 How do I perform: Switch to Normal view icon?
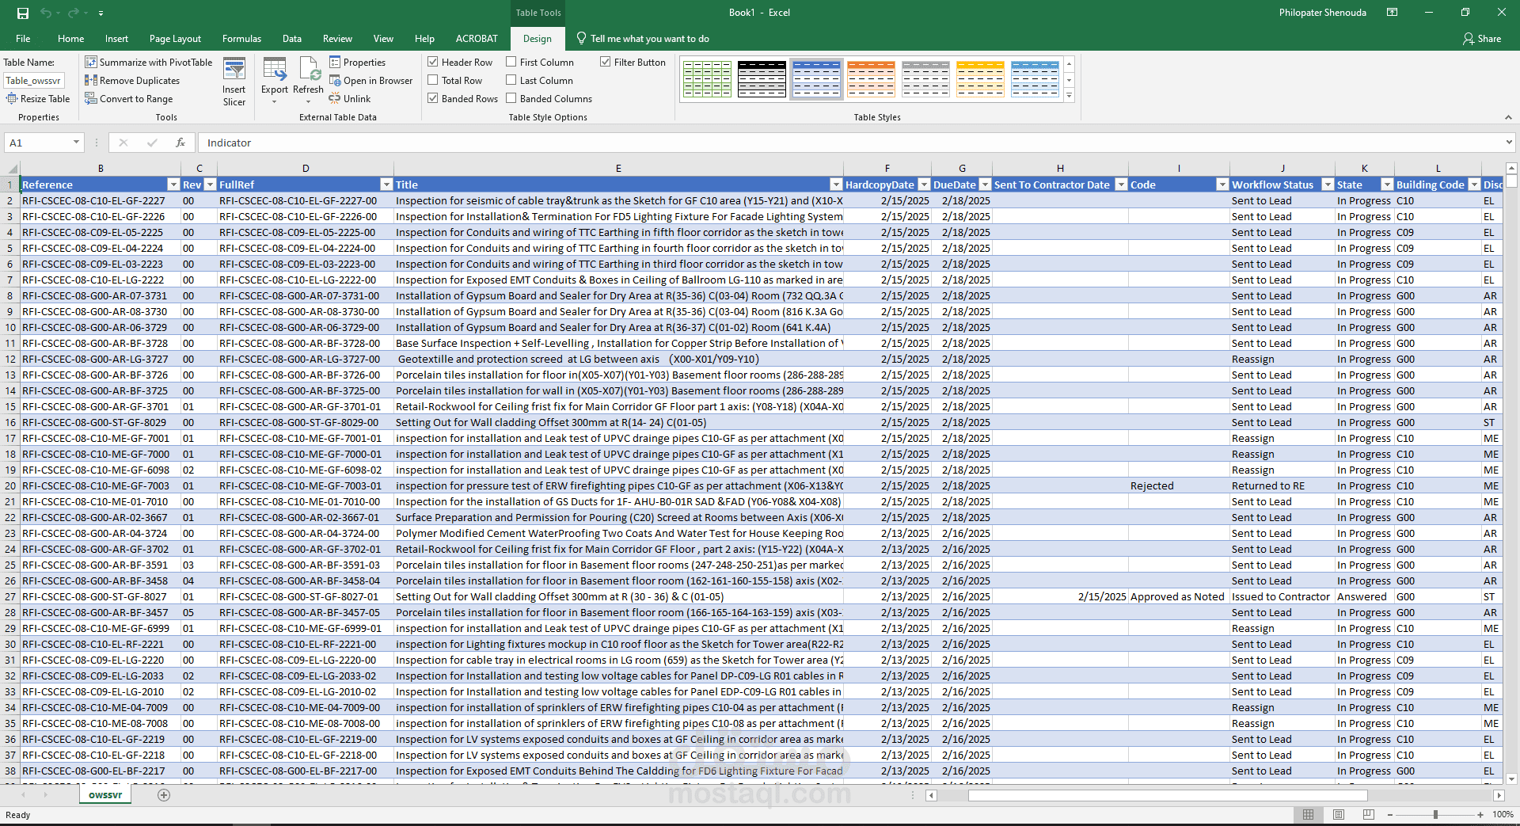pos(1308,814)
